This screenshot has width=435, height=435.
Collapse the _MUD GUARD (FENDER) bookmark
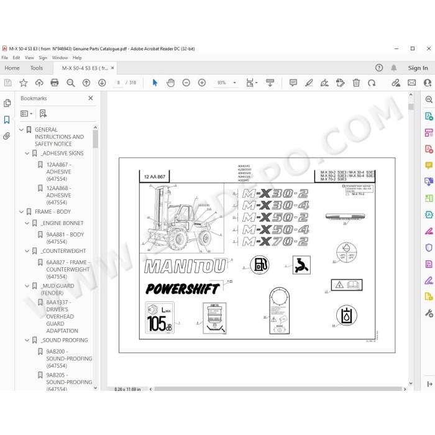[27, 286]
